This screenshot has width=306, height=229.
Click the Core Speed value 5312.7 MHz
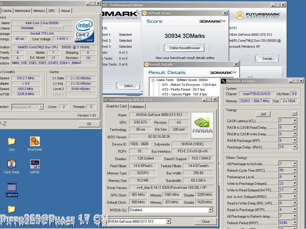(26, 78)
